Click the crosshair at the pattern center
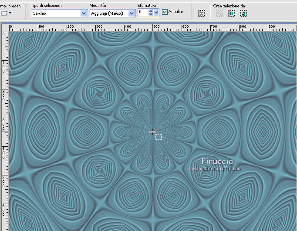The image size is (297, 231). click(x=152, y=131)
